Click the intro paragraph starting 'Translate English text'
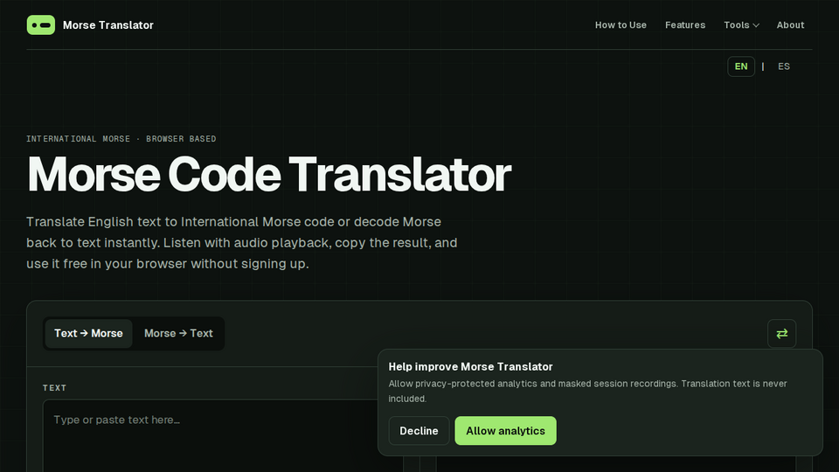 tap(242, 242)
